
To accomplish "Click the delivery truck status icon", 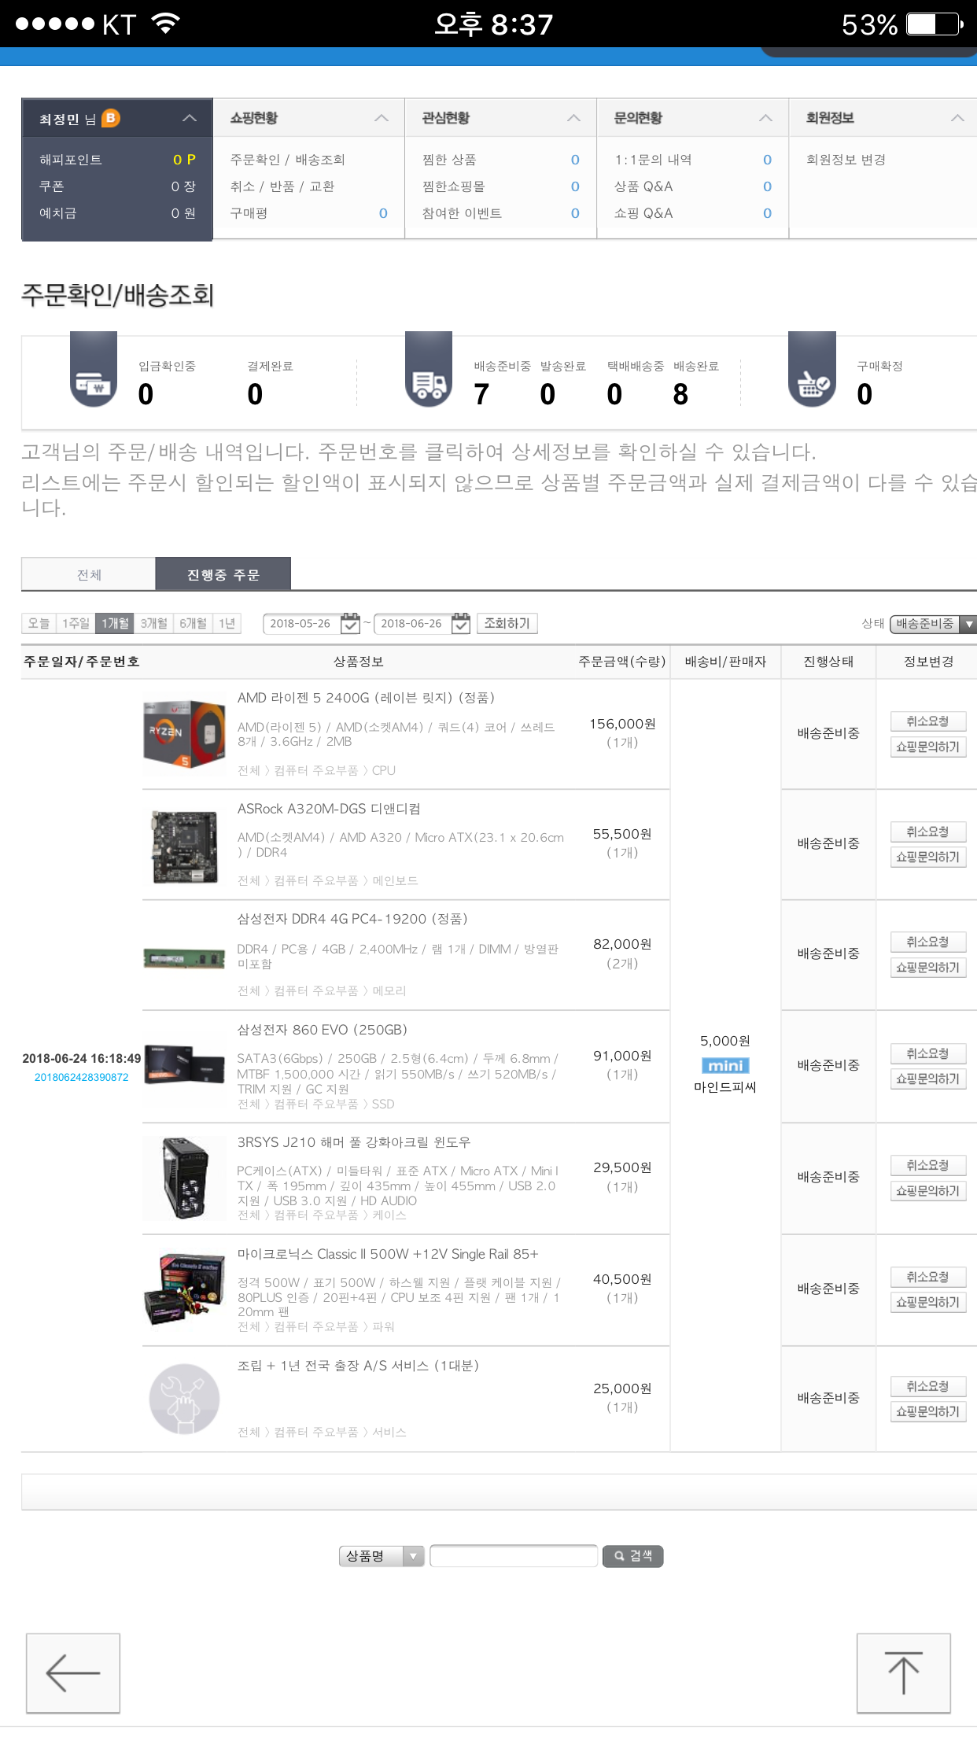I will point(429,370).
